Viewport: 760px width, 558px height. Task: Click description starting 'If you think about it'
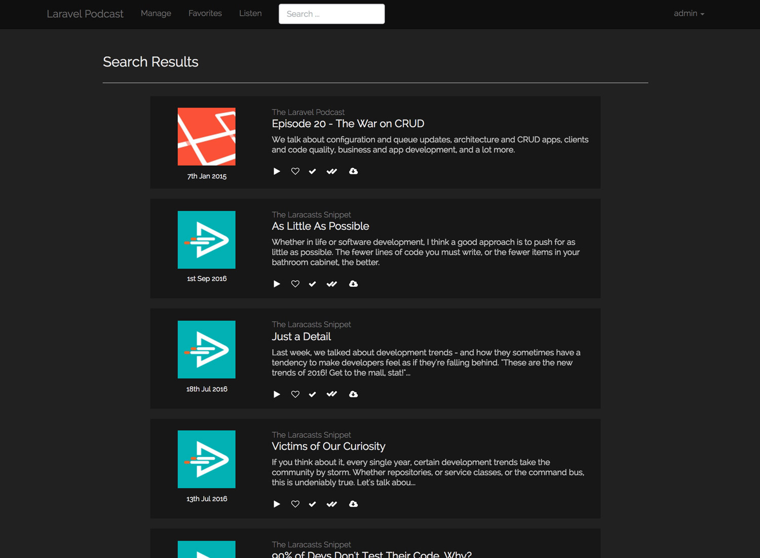(x=428, y=472)
